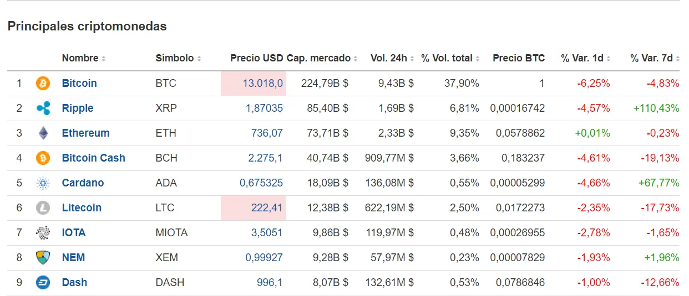Image resolution: width=689 pixels, height=296 pixels.
Task: Click 7d change -19,13%
Action: (x=660, y=158)
